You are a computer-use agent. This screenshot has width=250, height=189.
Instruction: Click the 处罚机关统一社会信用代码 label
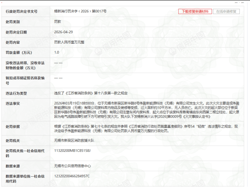pos(25,153)
